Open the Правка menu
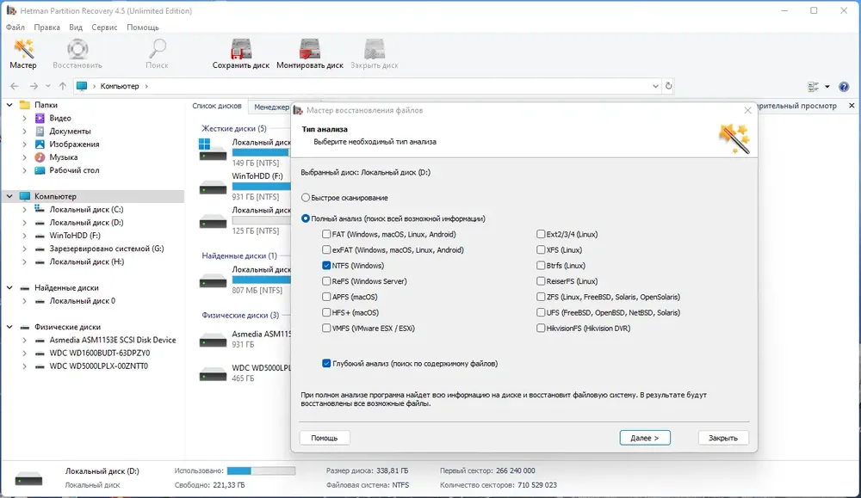 [46, 28]
